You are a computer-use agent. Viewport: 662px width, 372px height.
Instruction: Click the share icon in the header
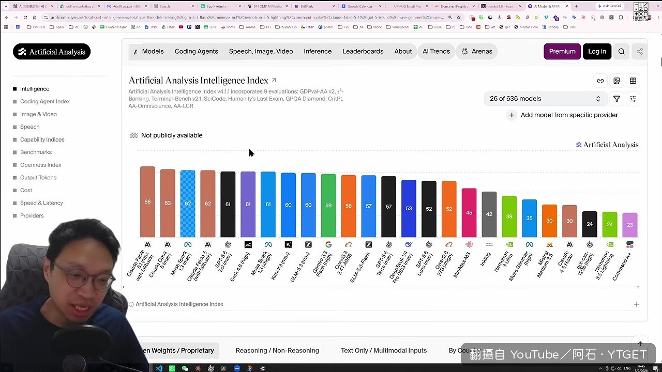point(640,51)
